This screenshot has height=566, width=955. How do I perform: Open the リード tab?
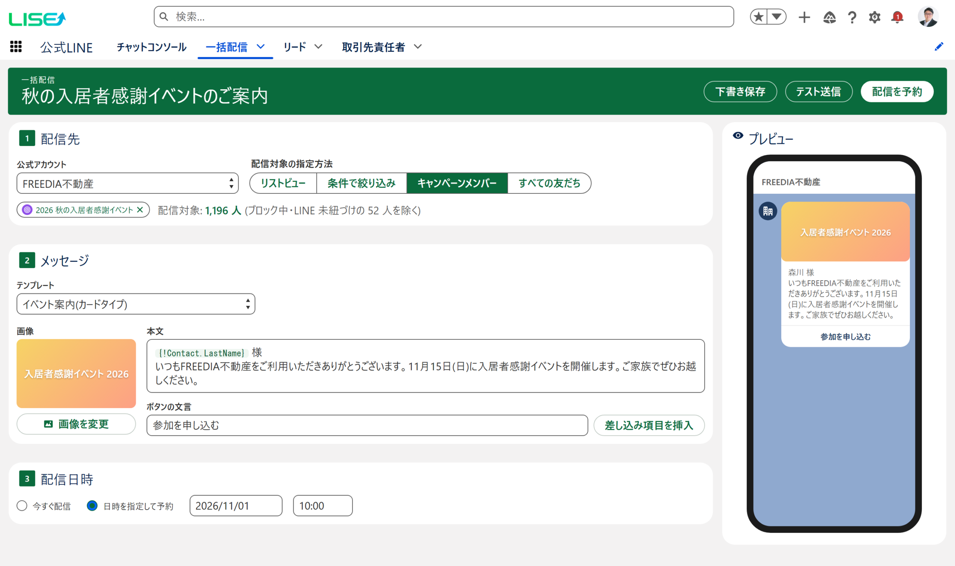(x=295, y=47)
